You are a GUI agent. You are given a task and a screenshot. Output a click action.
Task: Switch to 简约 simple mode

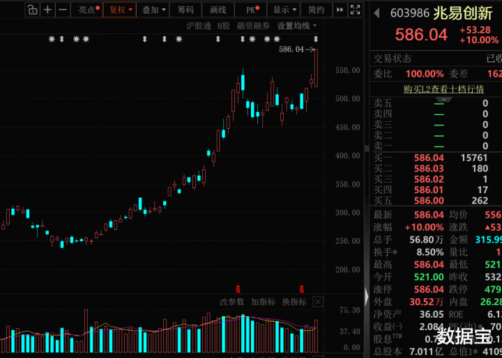[x=317, y=10]
